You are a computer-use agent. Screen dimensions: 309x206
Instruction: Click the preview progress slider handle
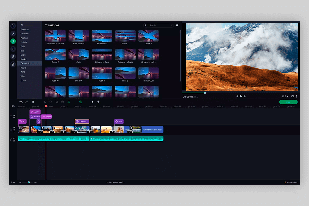pyautogui.click(x=205, y=93)
